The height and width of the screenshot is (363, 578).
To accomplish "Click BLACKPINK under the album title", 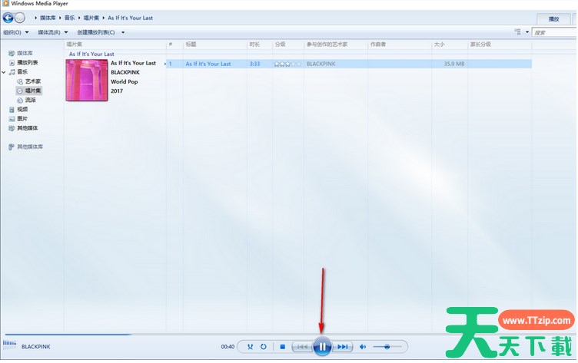I will [125, 72].
